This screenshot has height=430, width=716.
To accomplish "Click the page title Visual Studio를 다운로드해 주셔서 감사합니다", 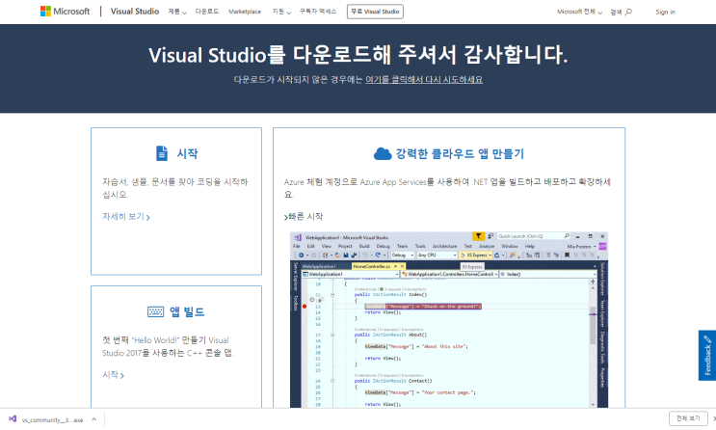I will (x=358, y=55).
